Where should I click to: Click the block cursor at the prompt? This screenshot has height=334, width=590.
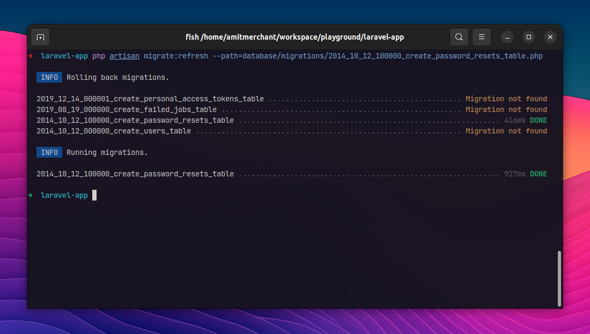tap(94, 195)
